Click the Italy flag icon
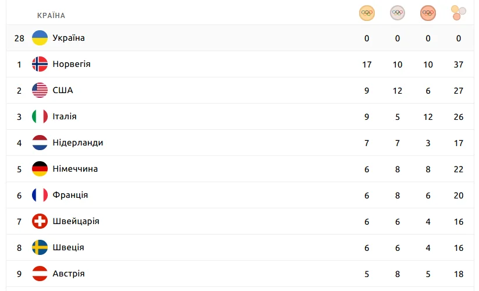Viewport: 479px width, 291px height. click(40, 117)
